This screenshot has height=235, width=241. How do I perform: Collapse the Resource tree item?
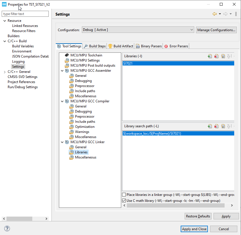pyautogui.click(x=5, y=20)
